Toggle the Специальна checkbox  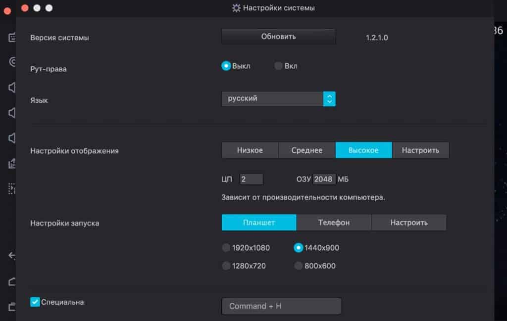(35, 302)
